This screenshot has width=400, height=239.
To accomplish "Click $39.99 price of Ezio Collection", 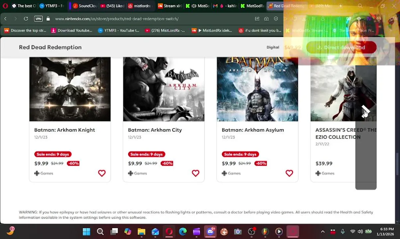I will point(324,164).
